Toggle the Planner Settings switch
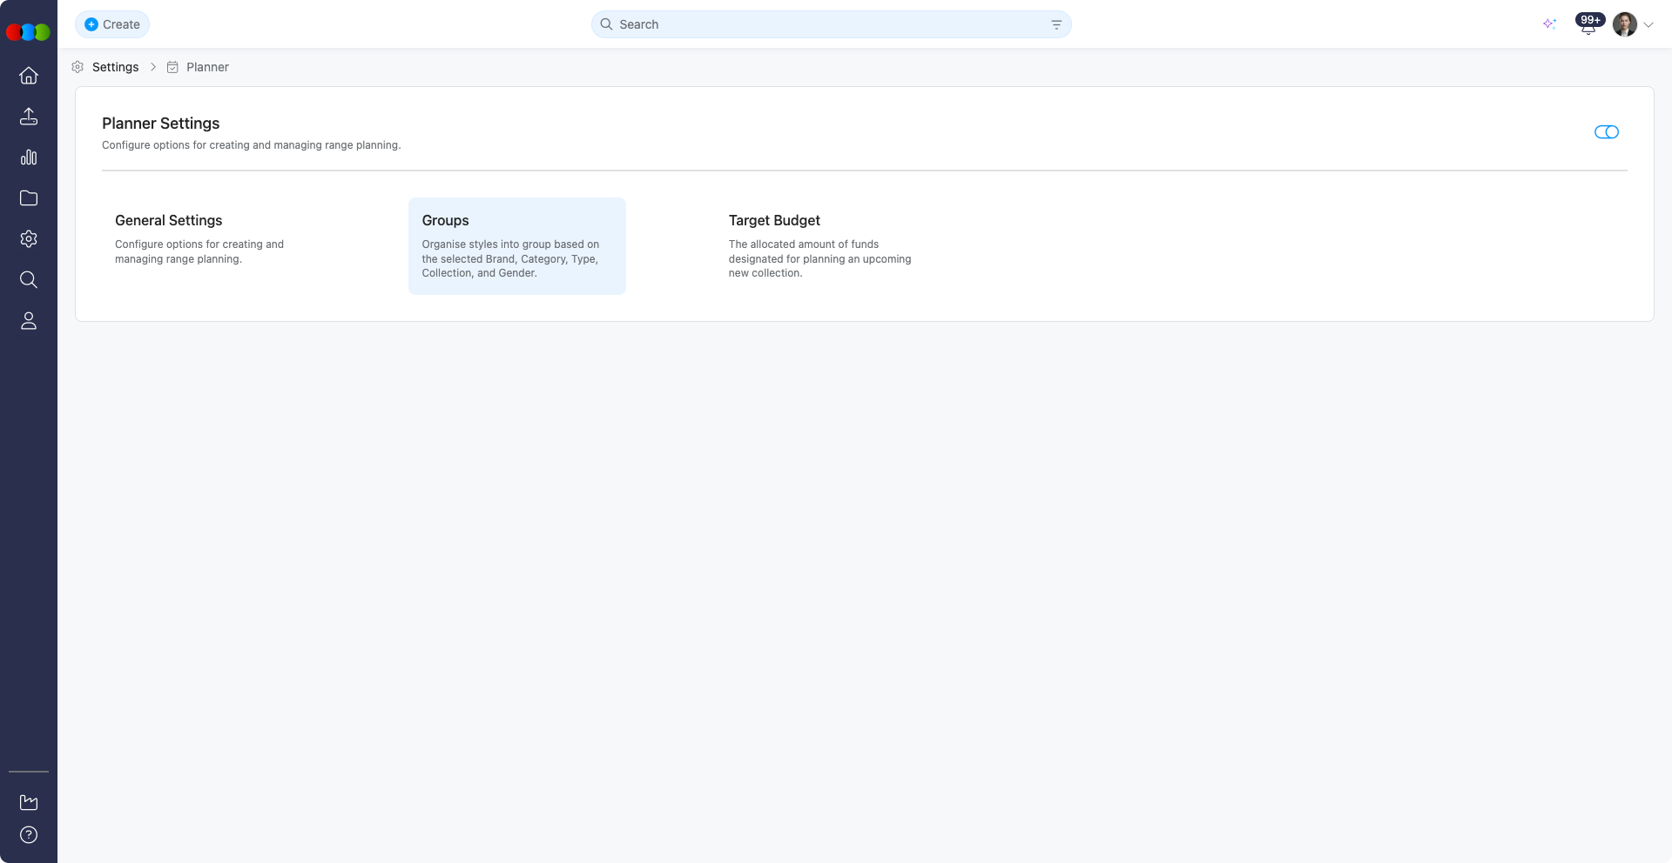This screenshot has height=863, width=1672. click(x=1607, y=132)
